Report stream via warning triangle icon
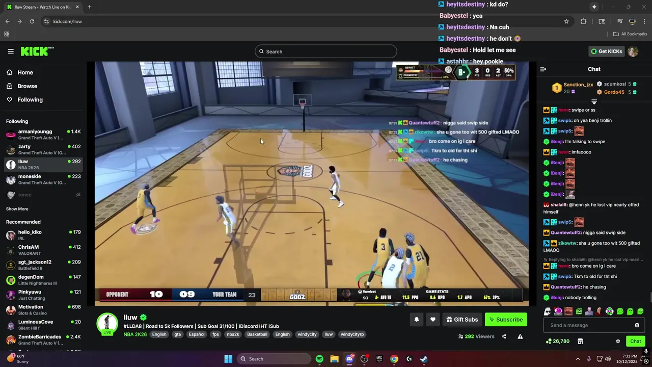This screenshot has height=367, width=652. (520, 336)
